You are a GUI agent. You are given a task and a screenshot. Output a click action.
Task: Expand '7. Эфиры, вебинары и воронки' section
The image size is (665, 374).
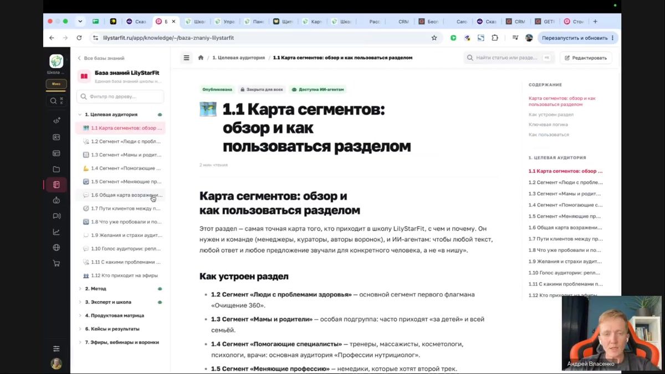pyautogui.click(x=80, y=342)
